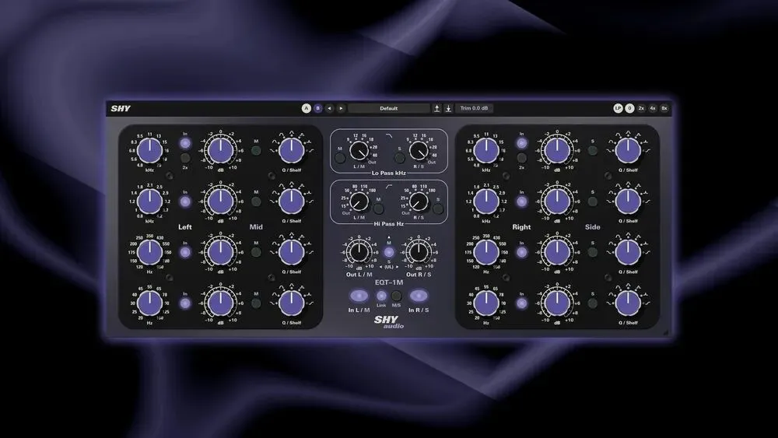Toggle In for Left lowest Hz band
778x438 pixels.
pyautogui.click(x=185, y=303)
